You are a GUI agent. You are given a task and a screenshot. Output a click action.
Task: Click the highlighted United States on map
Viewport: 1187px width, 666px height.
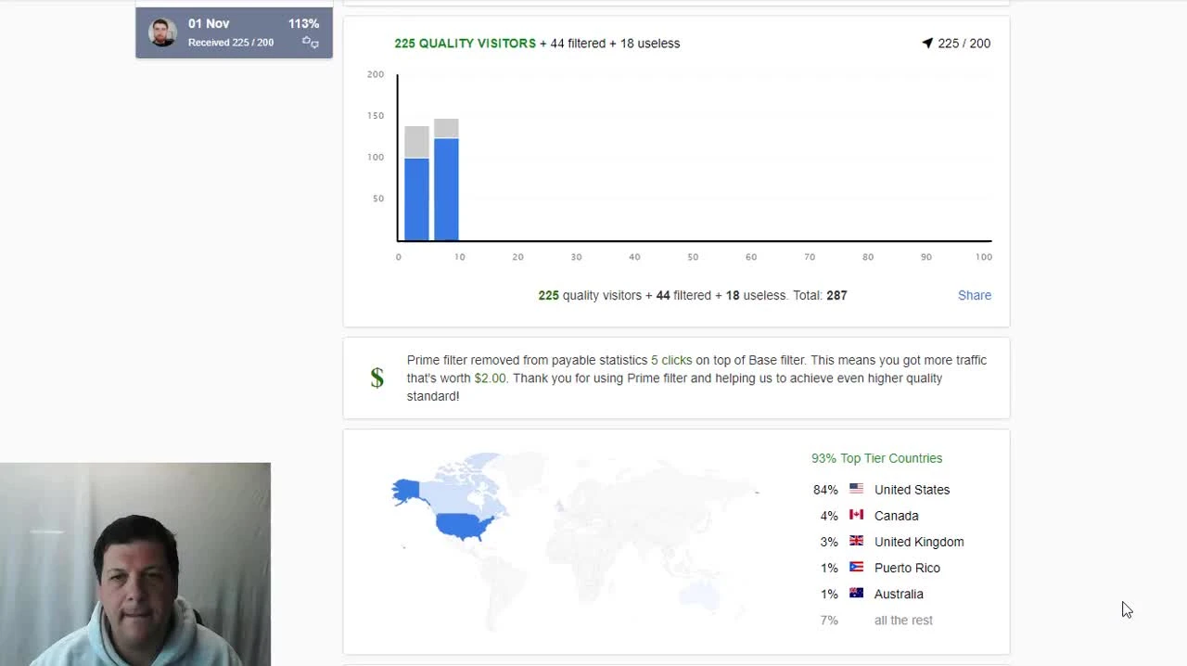pyautogui.click(x=464, y=526)
